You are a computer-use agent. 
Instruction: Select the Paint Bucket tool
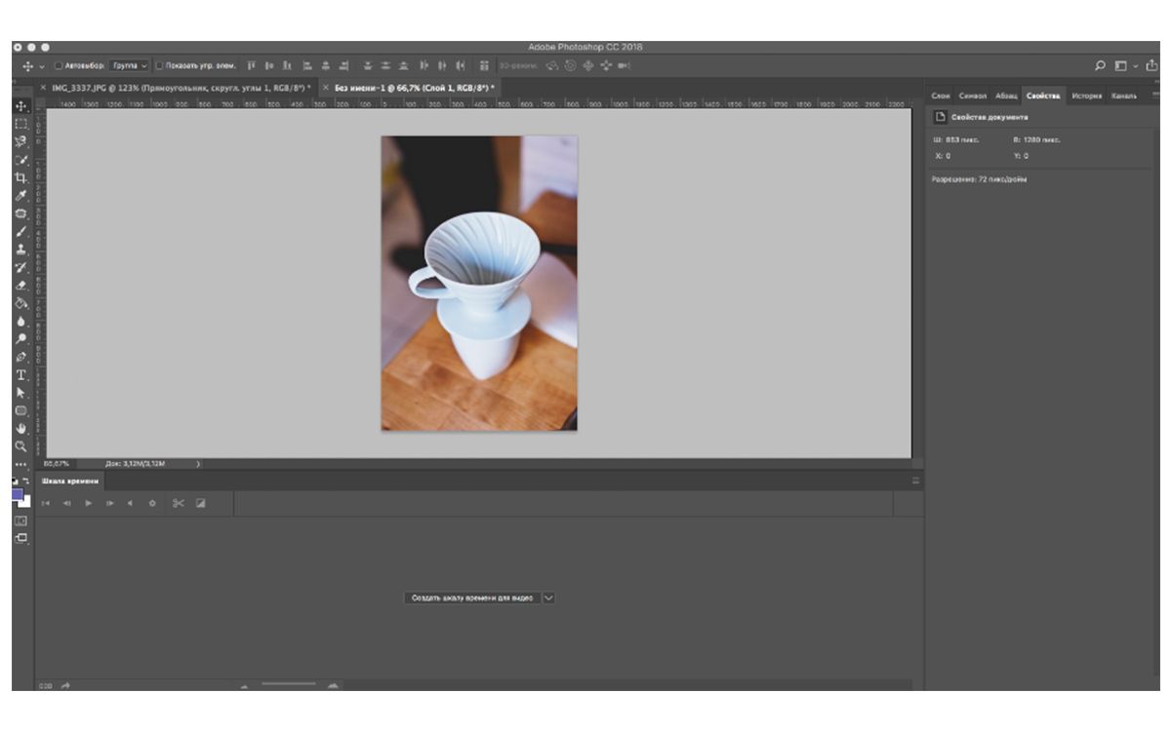pyautogui.click(x=20, y=303)
